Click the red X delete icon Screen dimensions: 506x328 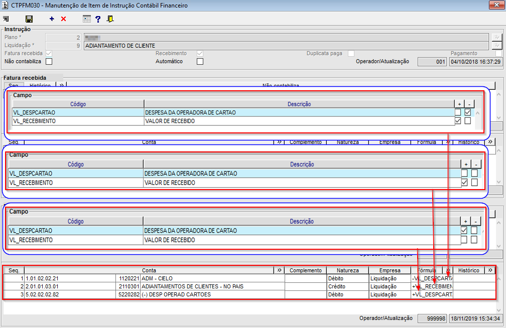(x=63, y=19)
